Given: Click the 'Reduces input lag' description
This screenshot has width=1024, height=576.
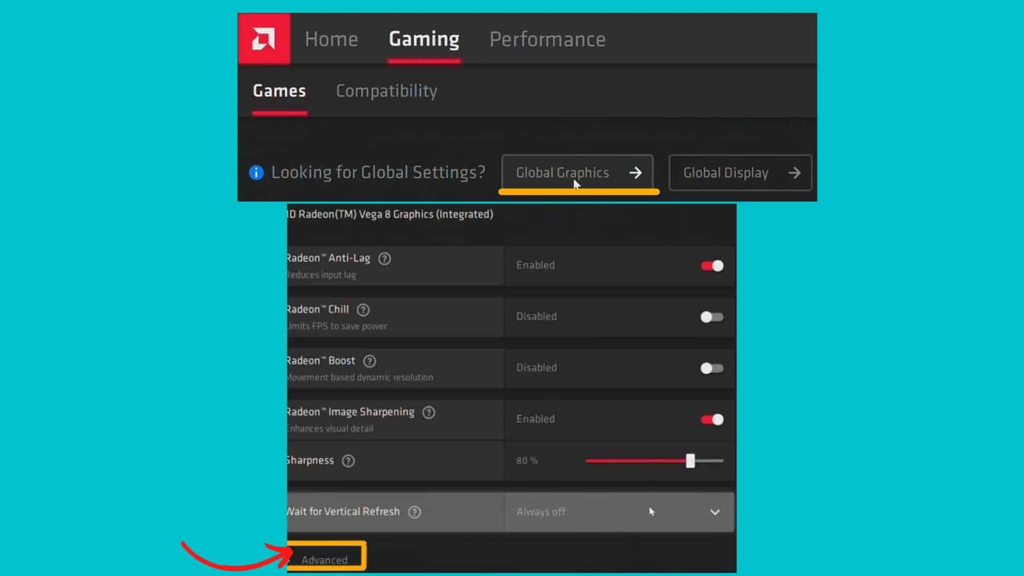Looking at the screenshot, I should click(321, 275).
